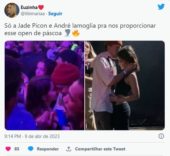Open the 9:14 PM timestamp link
170x156 pixels.
[13, 136]
